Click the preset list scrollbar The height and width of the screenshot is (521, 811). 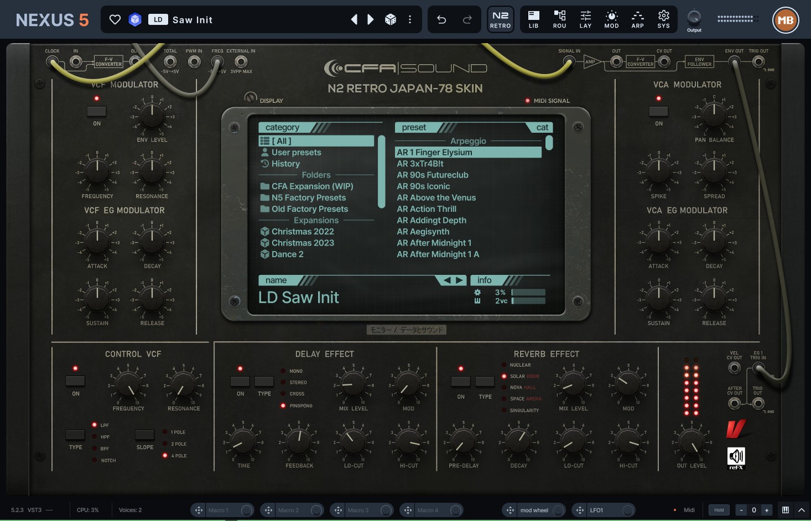[549, 143]
